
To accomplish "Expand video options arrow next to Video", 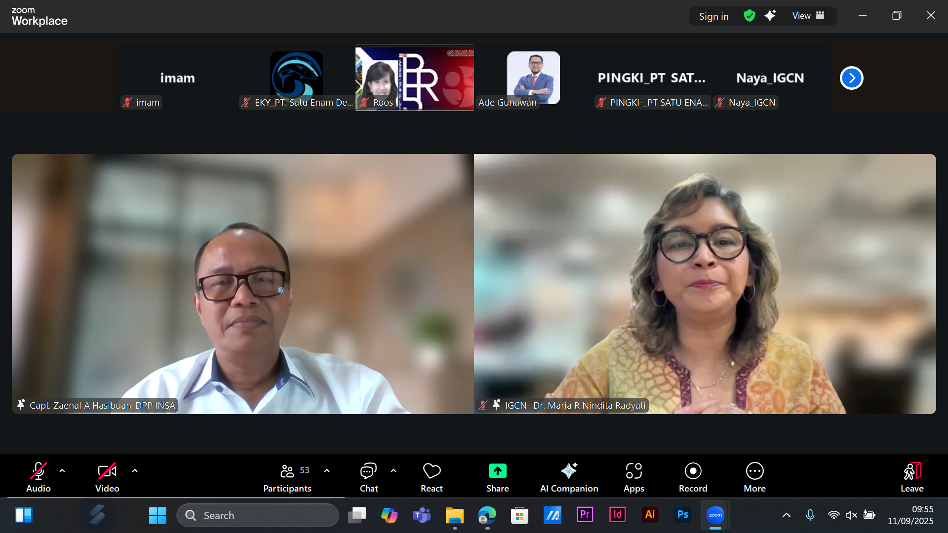I will [135, 471].
